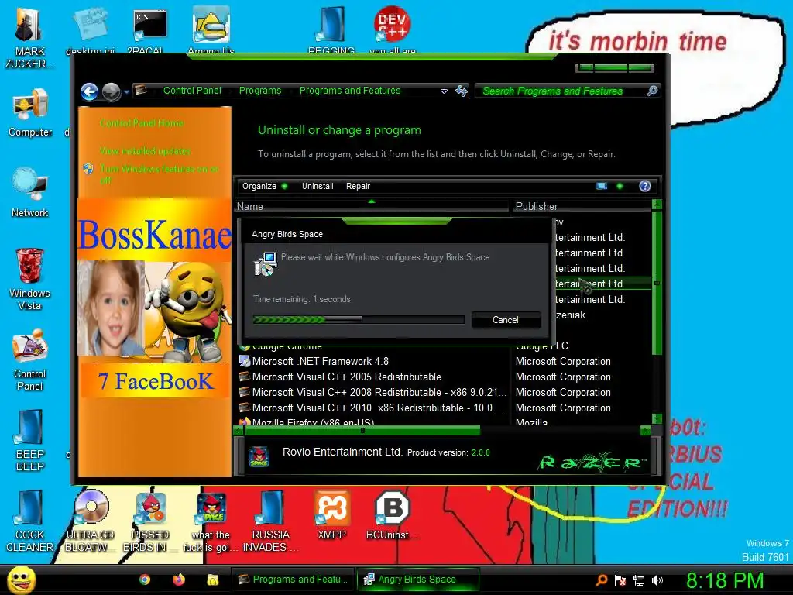Open the network tray icon
Image resolution: width=793 pixels, height=595 pixels.
pos(639,580)
